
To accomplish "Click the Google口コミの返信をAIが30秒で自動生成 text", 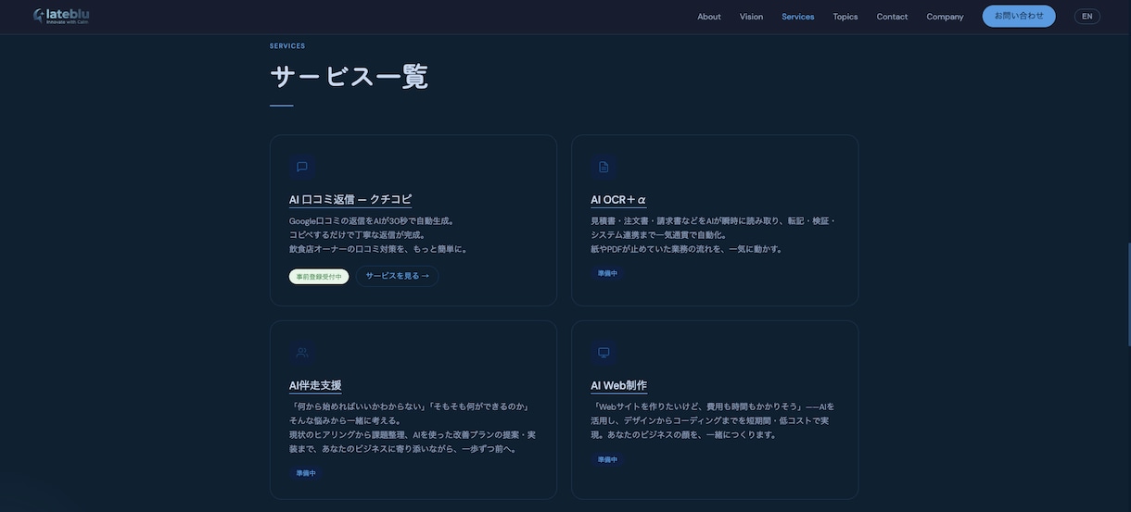I will click(x=372, y=220).
